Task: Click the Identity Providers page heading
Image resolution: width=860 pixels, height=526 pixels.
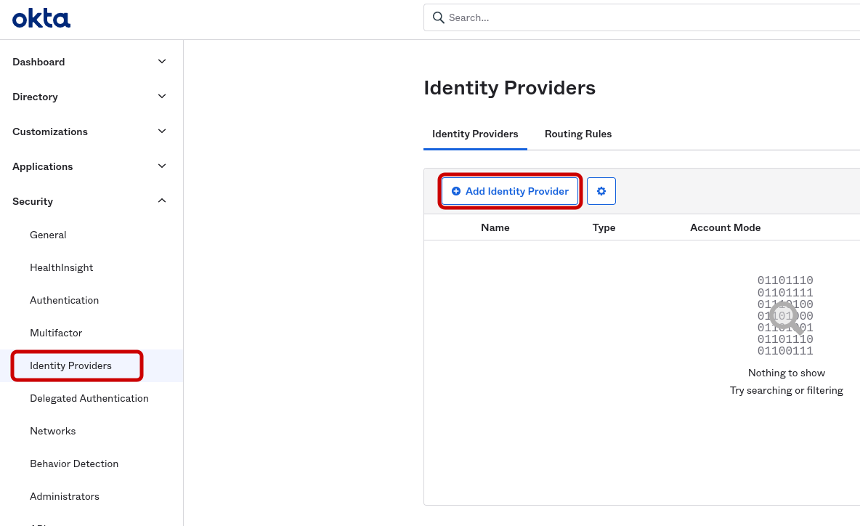Action: point(509,88)
